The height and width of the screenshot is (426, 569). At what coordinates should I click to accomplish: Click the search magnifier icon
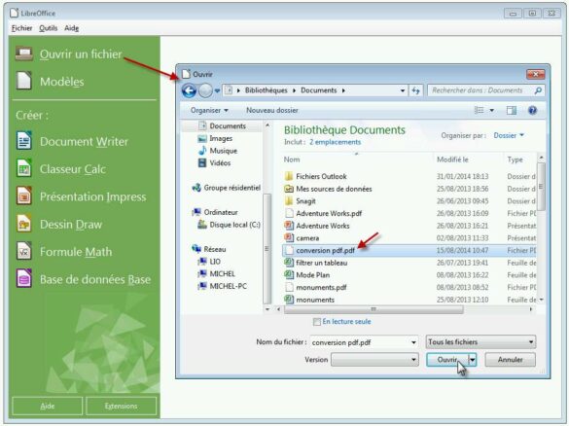(x=538, y=90)
